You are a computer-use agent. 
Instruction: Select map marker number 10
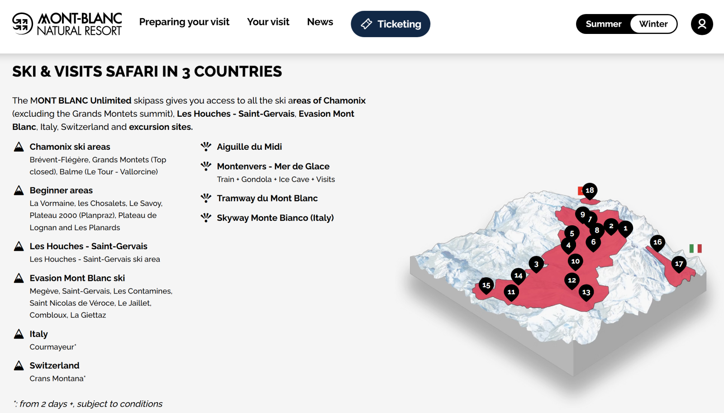coord(575,261)
